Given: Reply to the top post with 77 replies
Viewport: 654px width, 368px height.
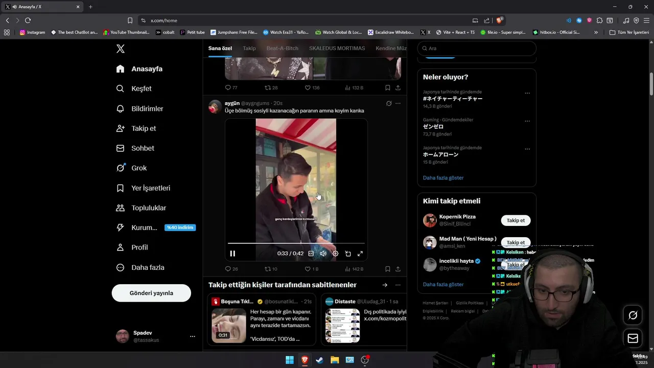Looking at the screenshot, I should point(231,87).
